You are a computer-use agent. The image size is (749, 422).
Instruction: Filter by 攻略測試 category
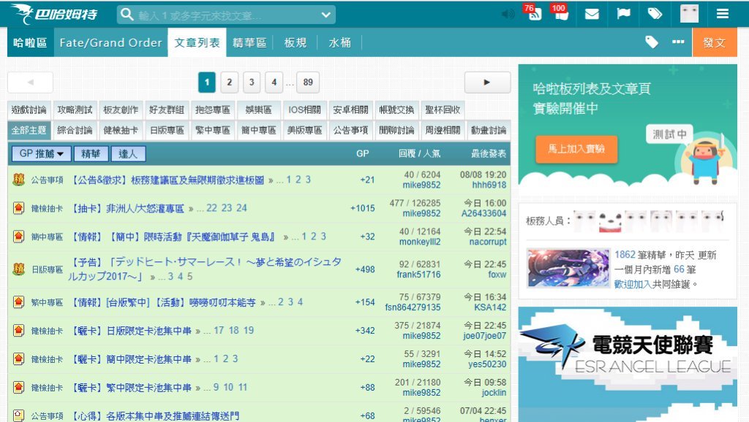pyautogui.click(x=75, y=110)
